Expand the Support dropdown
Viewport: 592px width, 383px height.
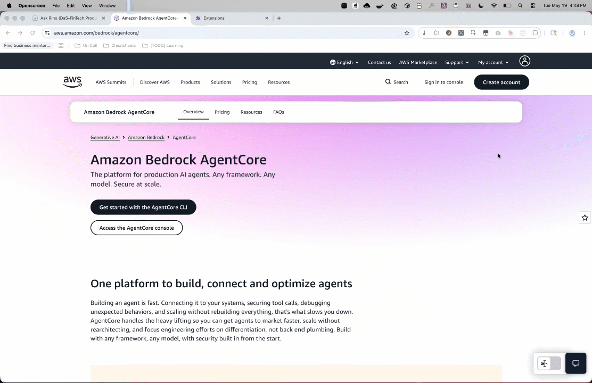pos(457,62)
